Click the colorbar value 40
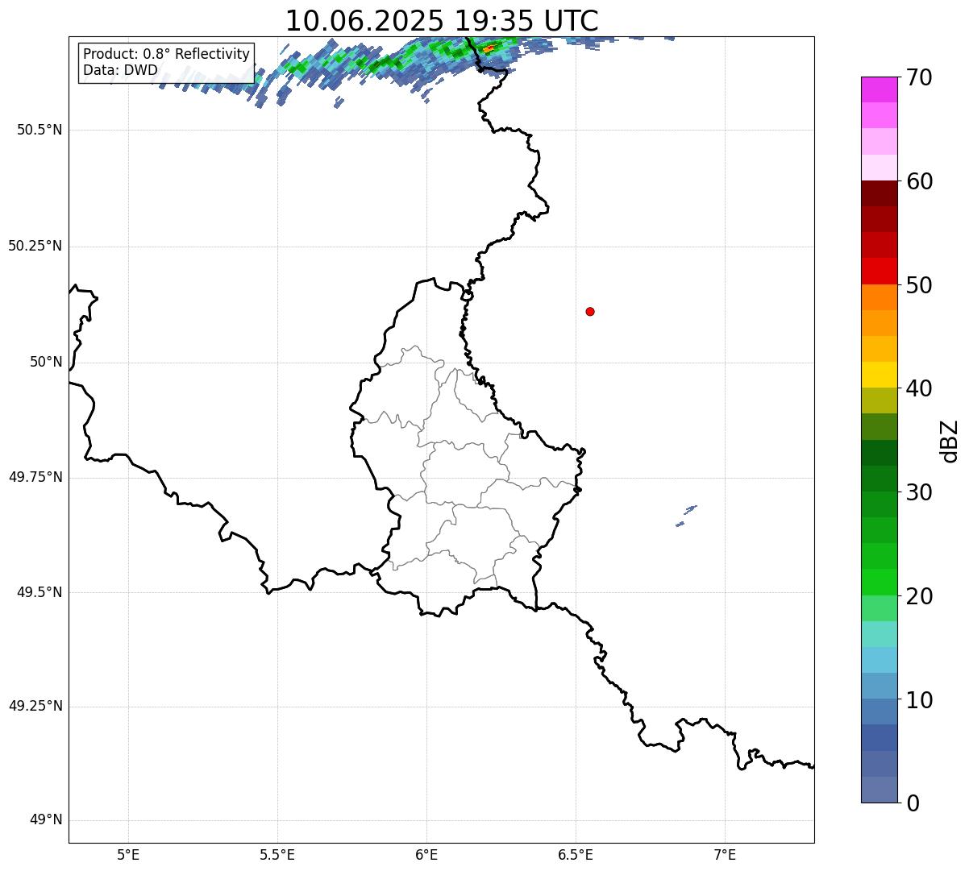 (919, 388)
